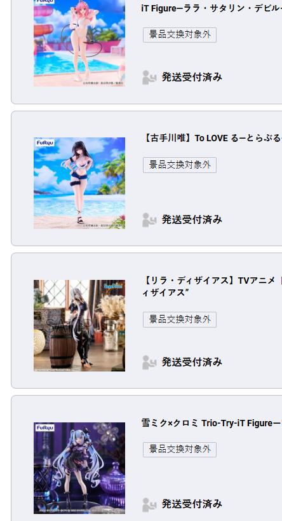
Task: Click the shipping icon in 雪ミク×クロミ card
Action: (x=149, y=504)
